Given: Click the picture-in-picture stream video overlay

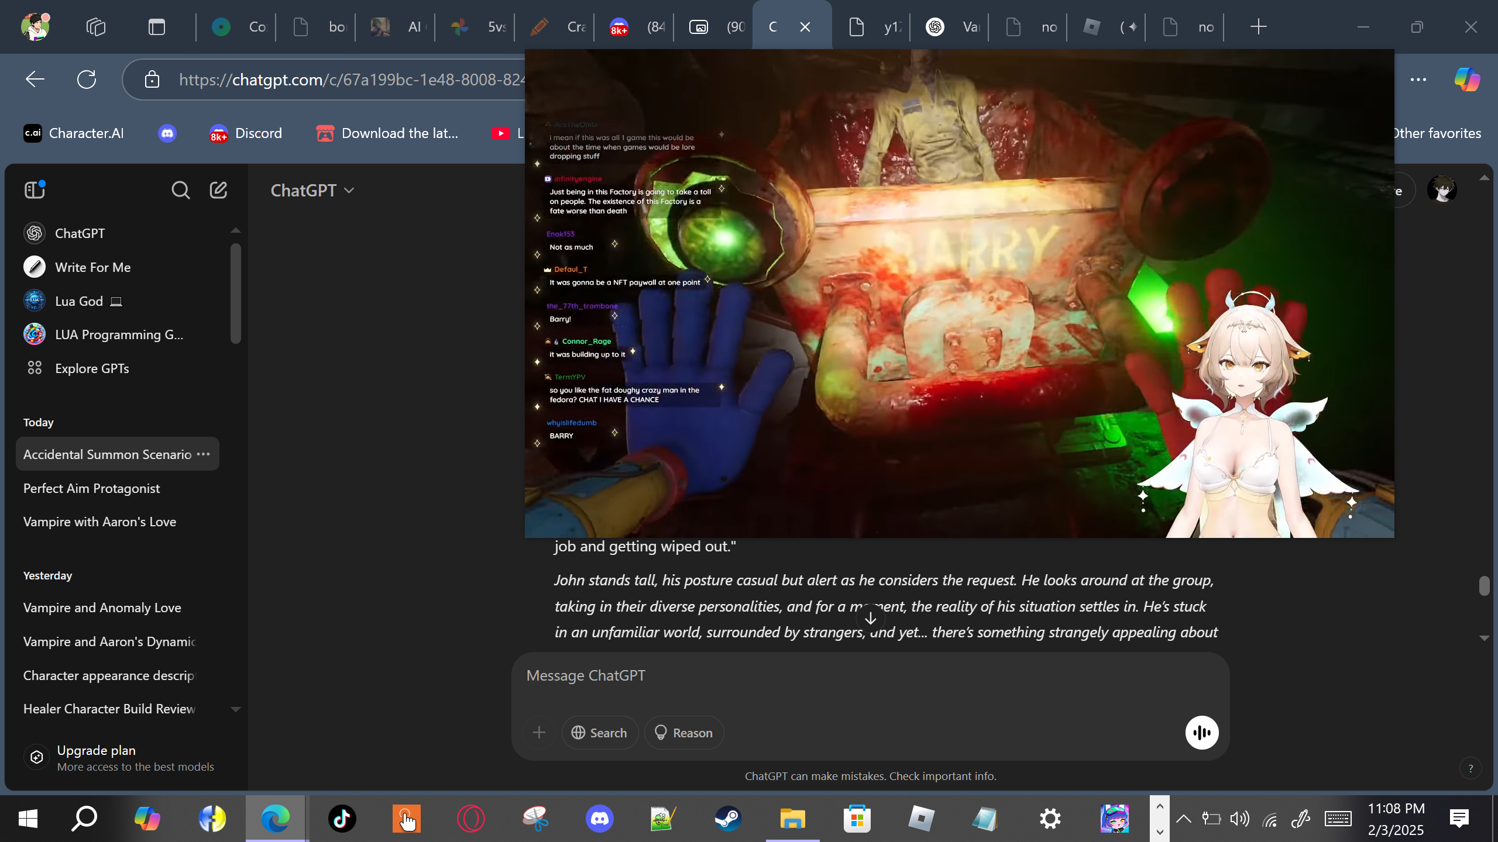Looking at the screenshot, I should 959,293.
